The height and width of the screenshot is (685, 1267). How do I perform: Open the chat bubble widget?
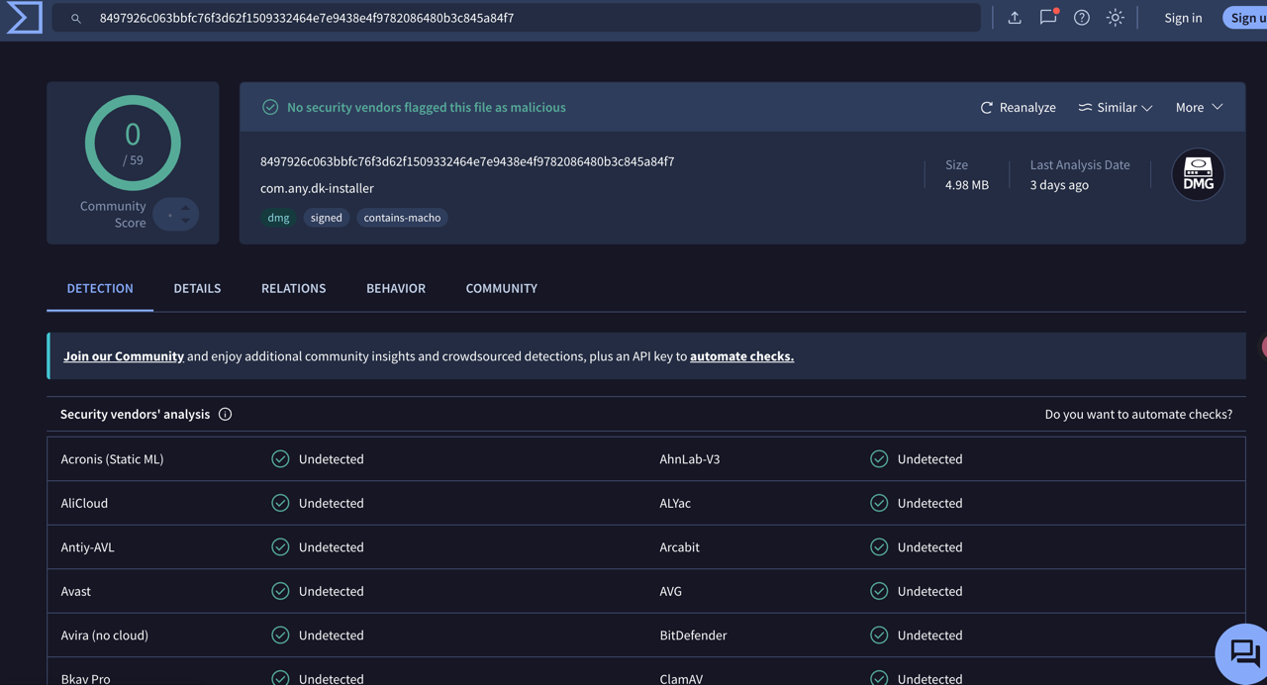click(1243, 653)
